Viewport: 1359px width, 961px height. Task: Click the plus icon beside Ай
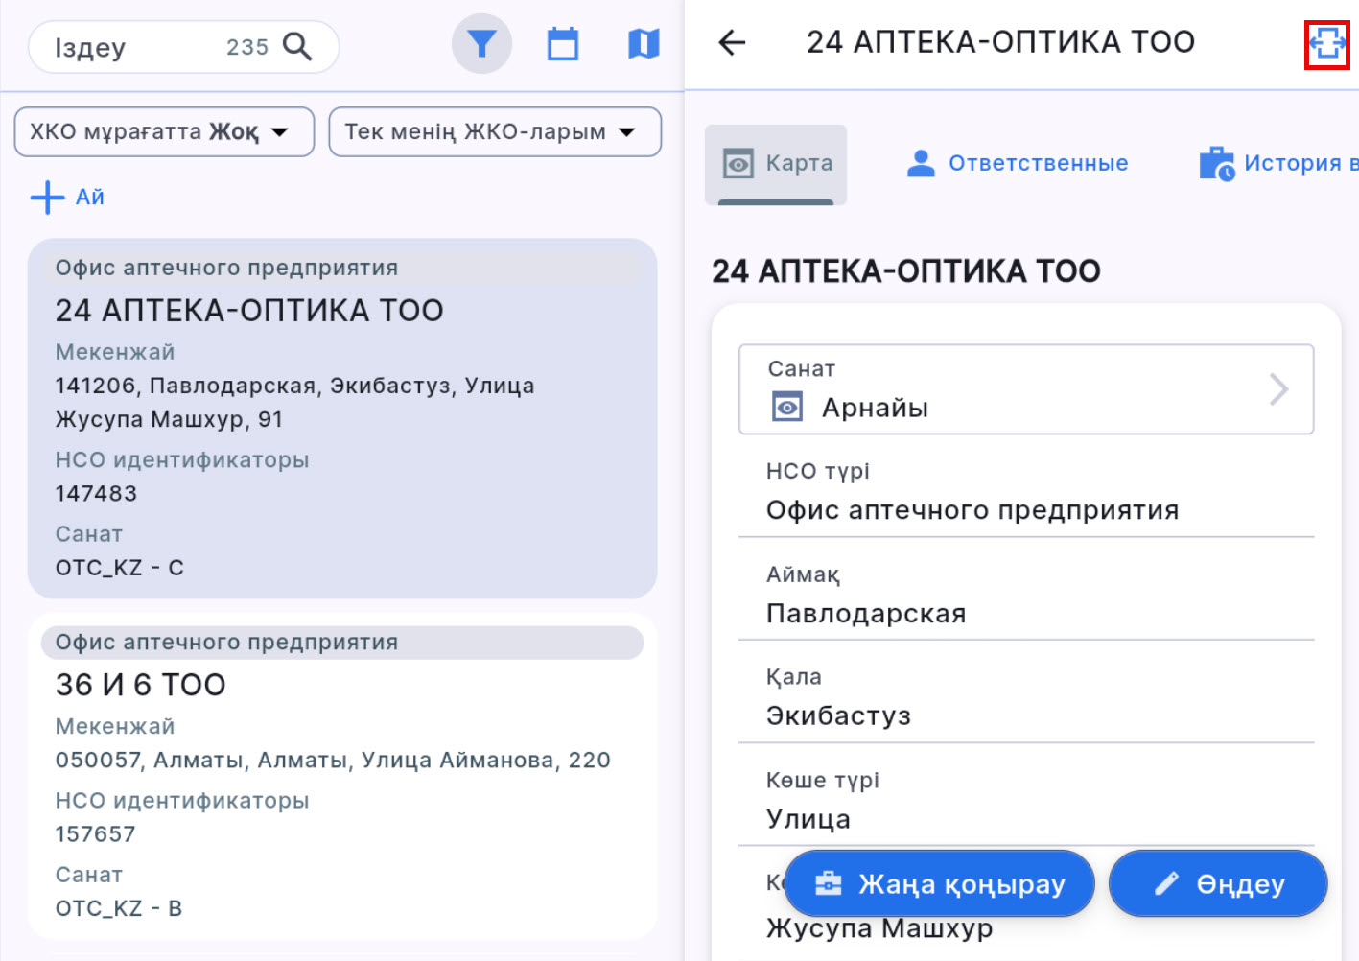47,198
